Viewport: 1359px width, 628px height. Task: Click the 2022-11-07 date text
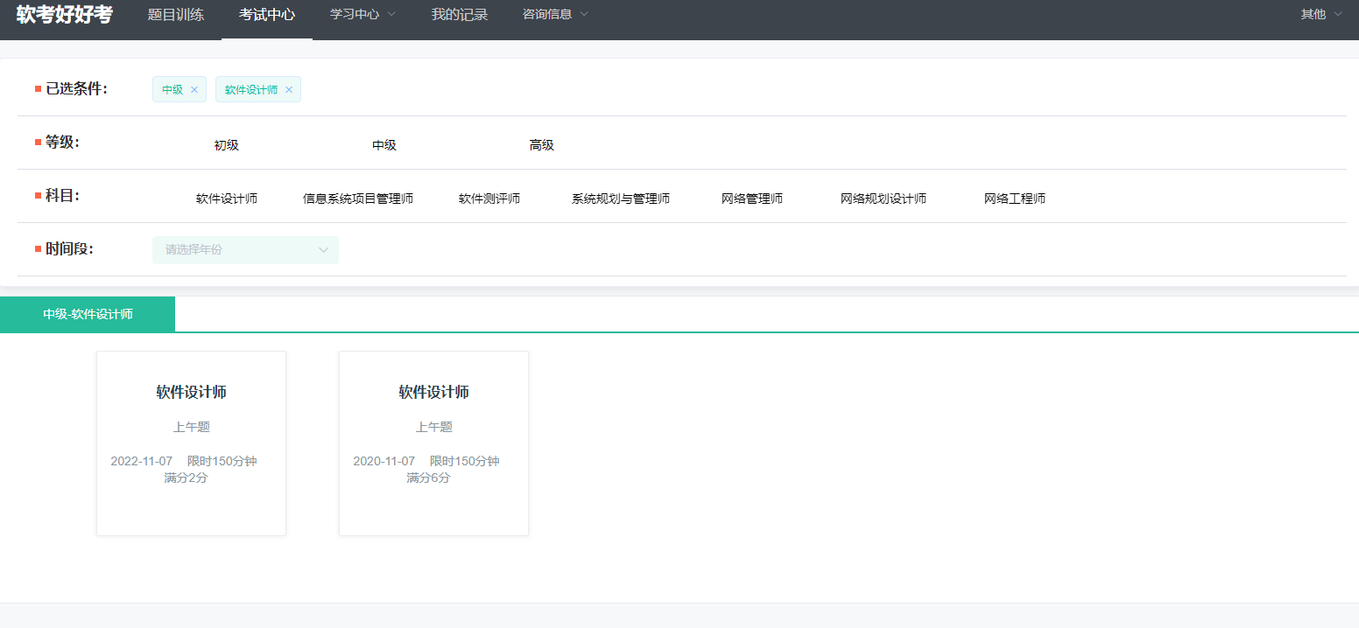(142, 461)
